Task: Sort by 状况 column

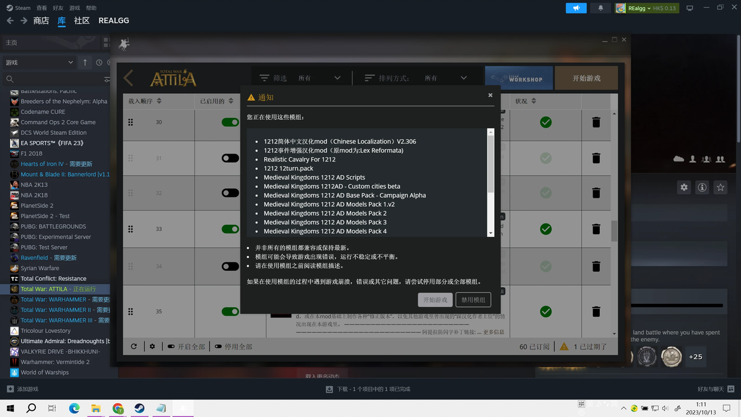Action: pos(525,101)
